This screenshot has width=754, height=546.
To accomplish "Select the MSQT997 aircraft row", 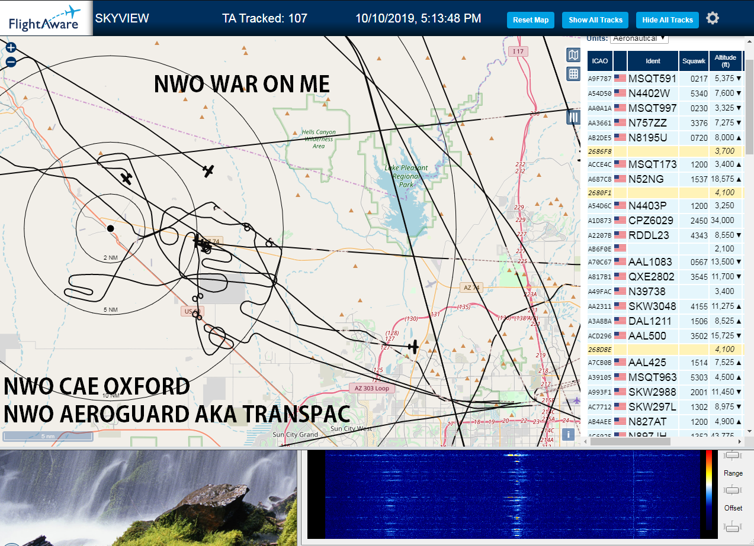I will (665, 108).
